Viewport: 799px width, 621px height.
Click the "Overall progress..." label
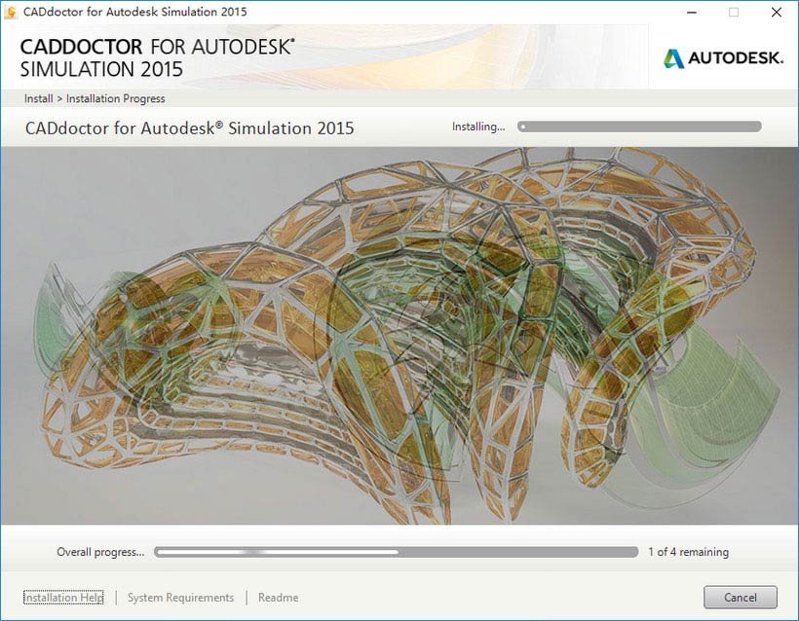[100, 552]
